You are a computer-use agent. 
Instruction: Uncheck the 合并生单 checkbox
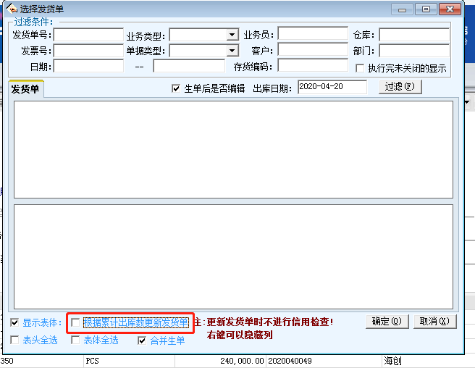pos(142,340)
